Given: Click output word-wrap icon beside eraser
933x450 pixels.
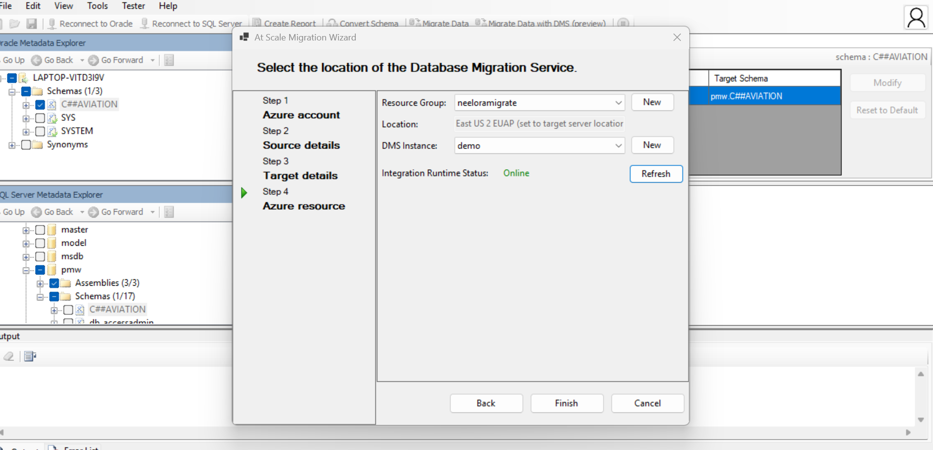Looking at the screenshot, I should click(x=30, y=356).
